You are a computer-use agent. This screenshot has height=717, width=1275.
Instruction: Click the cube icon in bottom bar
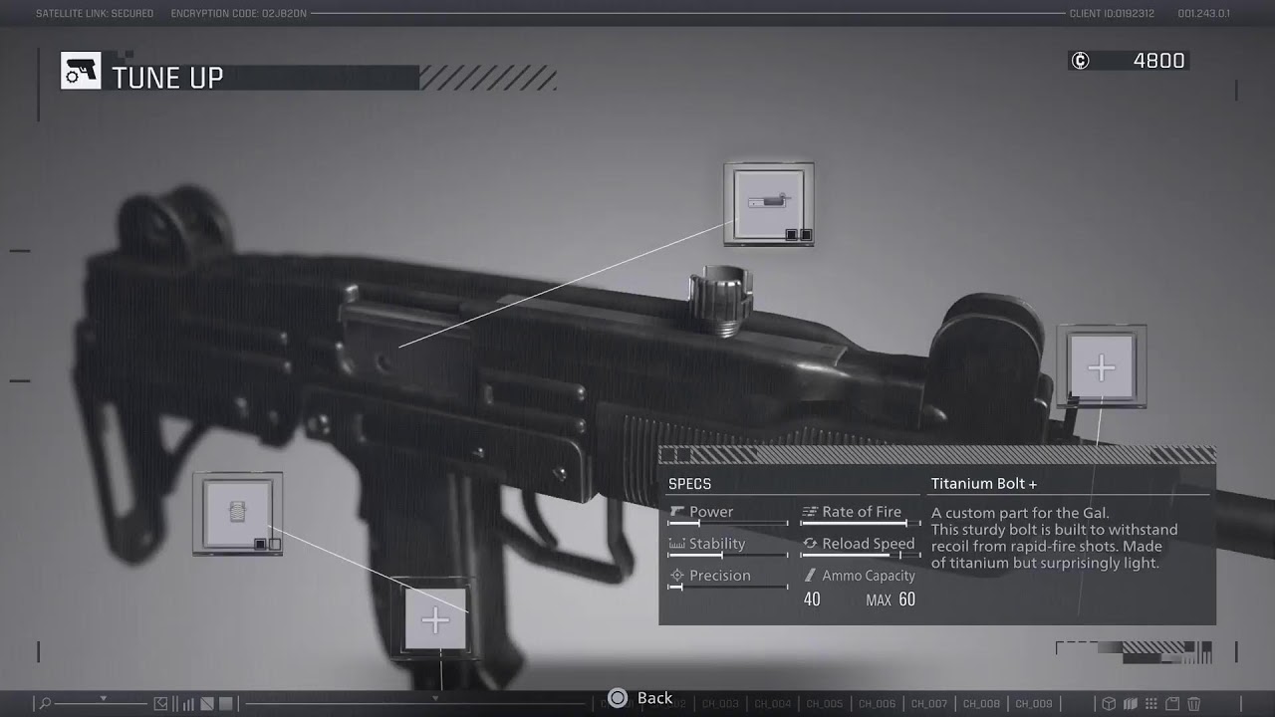click(x=1108, y=704)
